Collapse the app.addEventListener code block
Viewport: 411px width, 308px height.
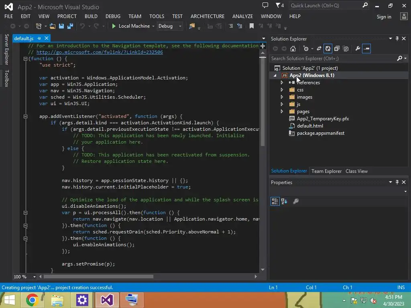(x=25, y=116)
